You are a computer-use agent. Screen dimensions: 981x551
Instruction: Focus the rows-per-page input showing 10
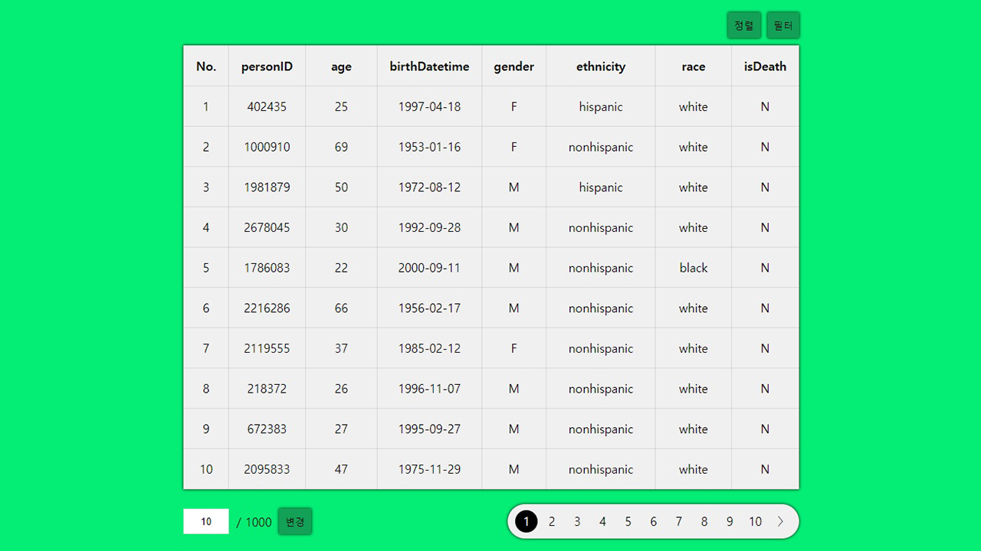(206, 521)
